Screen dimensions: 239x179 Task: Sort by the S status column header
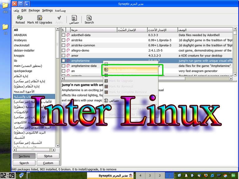coord(63,30)
